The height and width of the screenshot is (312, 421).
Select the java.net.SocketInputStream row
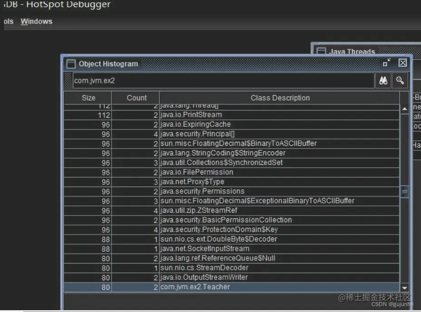[x=232, y=249]
